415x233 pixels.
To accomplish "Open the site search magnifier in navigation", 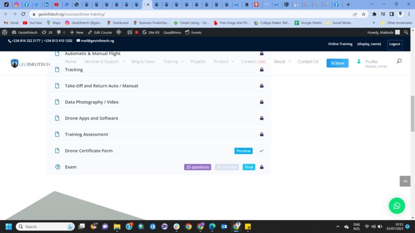I will (x=399, y=61).
